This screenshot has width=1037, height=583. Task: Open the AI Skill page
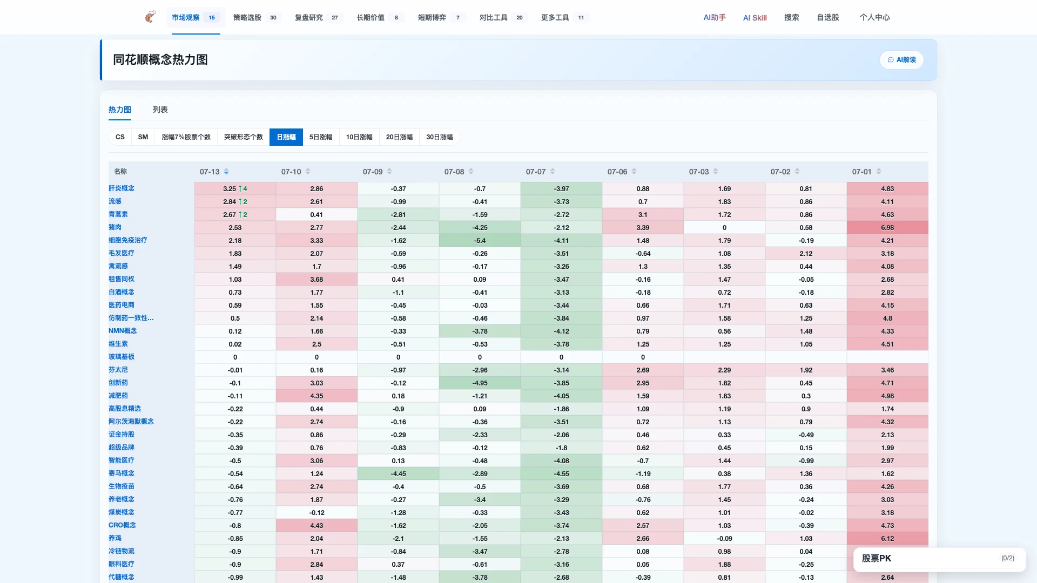pyautogui.click(x=755, y=18)
